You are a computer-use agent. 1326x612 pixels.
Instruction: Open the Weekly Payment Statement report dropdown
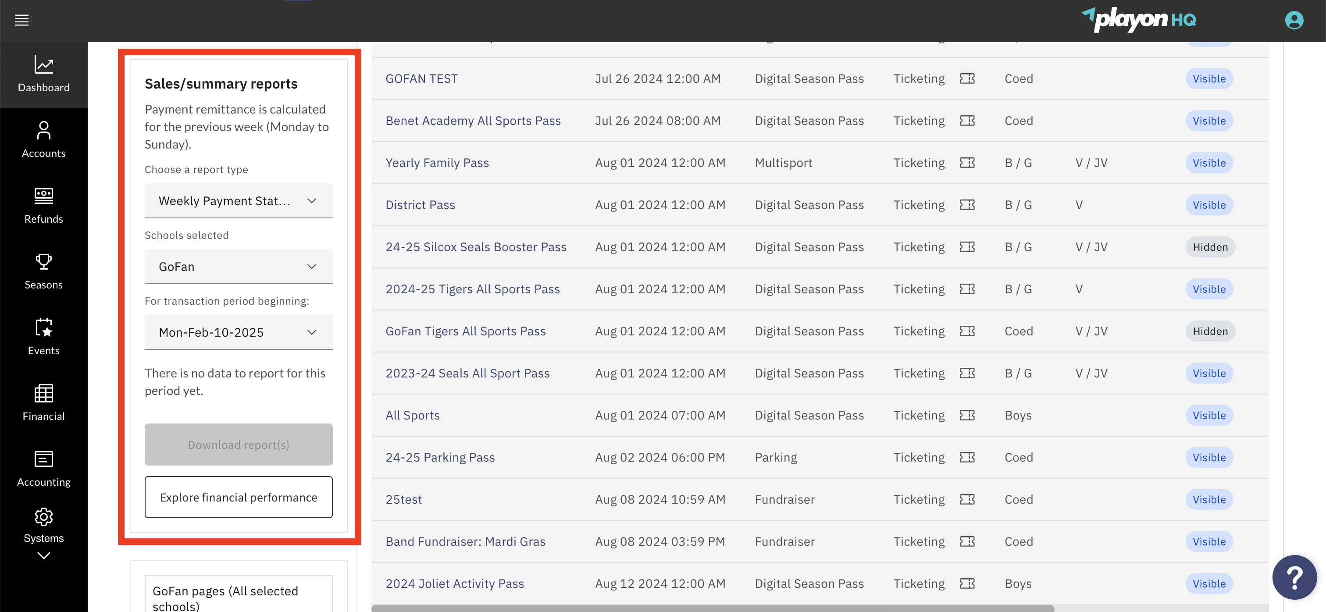pyautogui.click(x=239, y=201)
